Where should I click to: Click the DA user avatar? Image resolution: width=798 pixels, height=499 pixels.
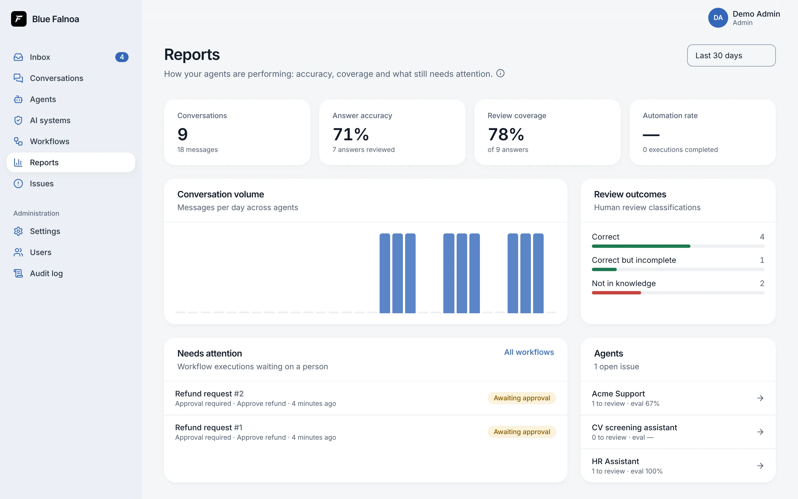(x=718, y=18)
